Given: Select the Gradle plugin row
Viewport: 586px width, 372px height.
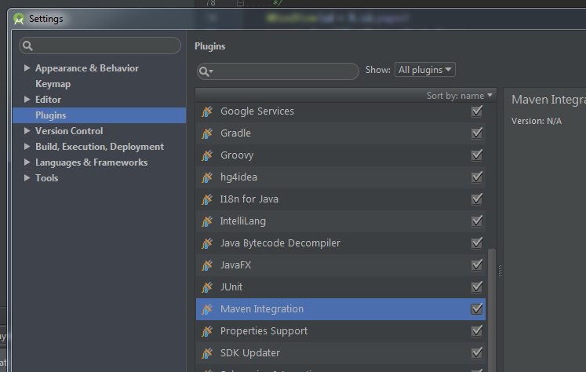Looking at the screenshot, I should click(x=340, y=133).
